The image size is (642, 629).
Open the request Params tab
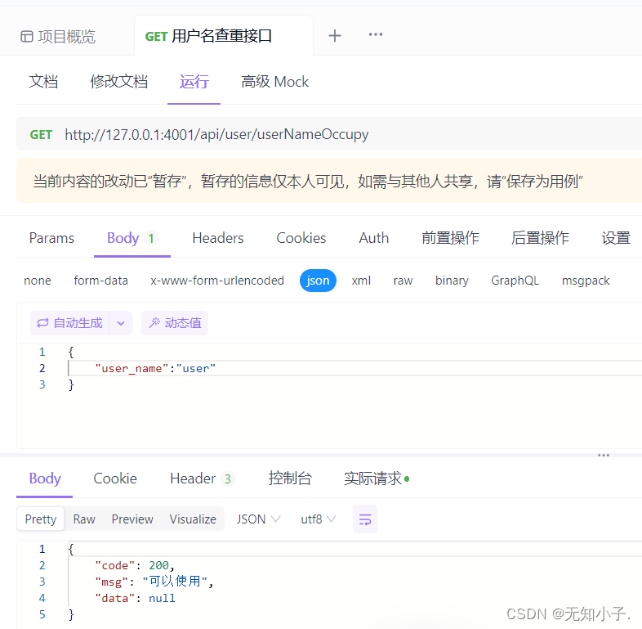pyautogui.click(x=51, y=238)
